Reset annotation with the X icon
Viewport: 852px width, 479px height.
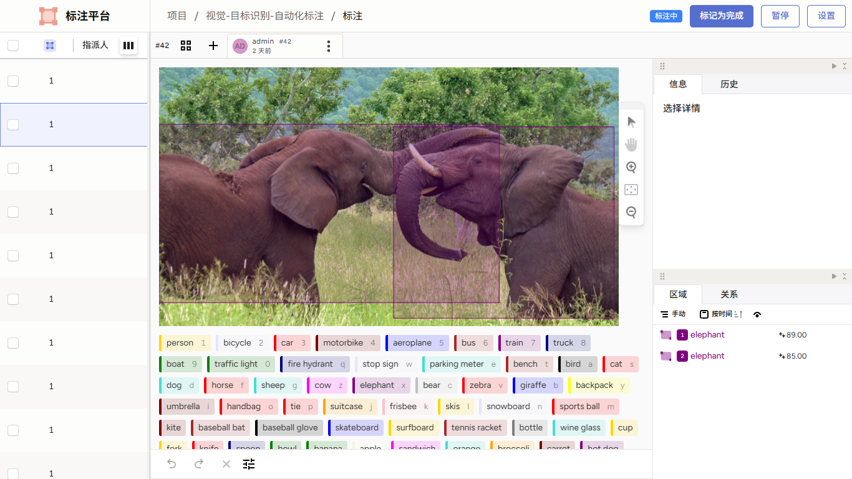tap(226, 464)
